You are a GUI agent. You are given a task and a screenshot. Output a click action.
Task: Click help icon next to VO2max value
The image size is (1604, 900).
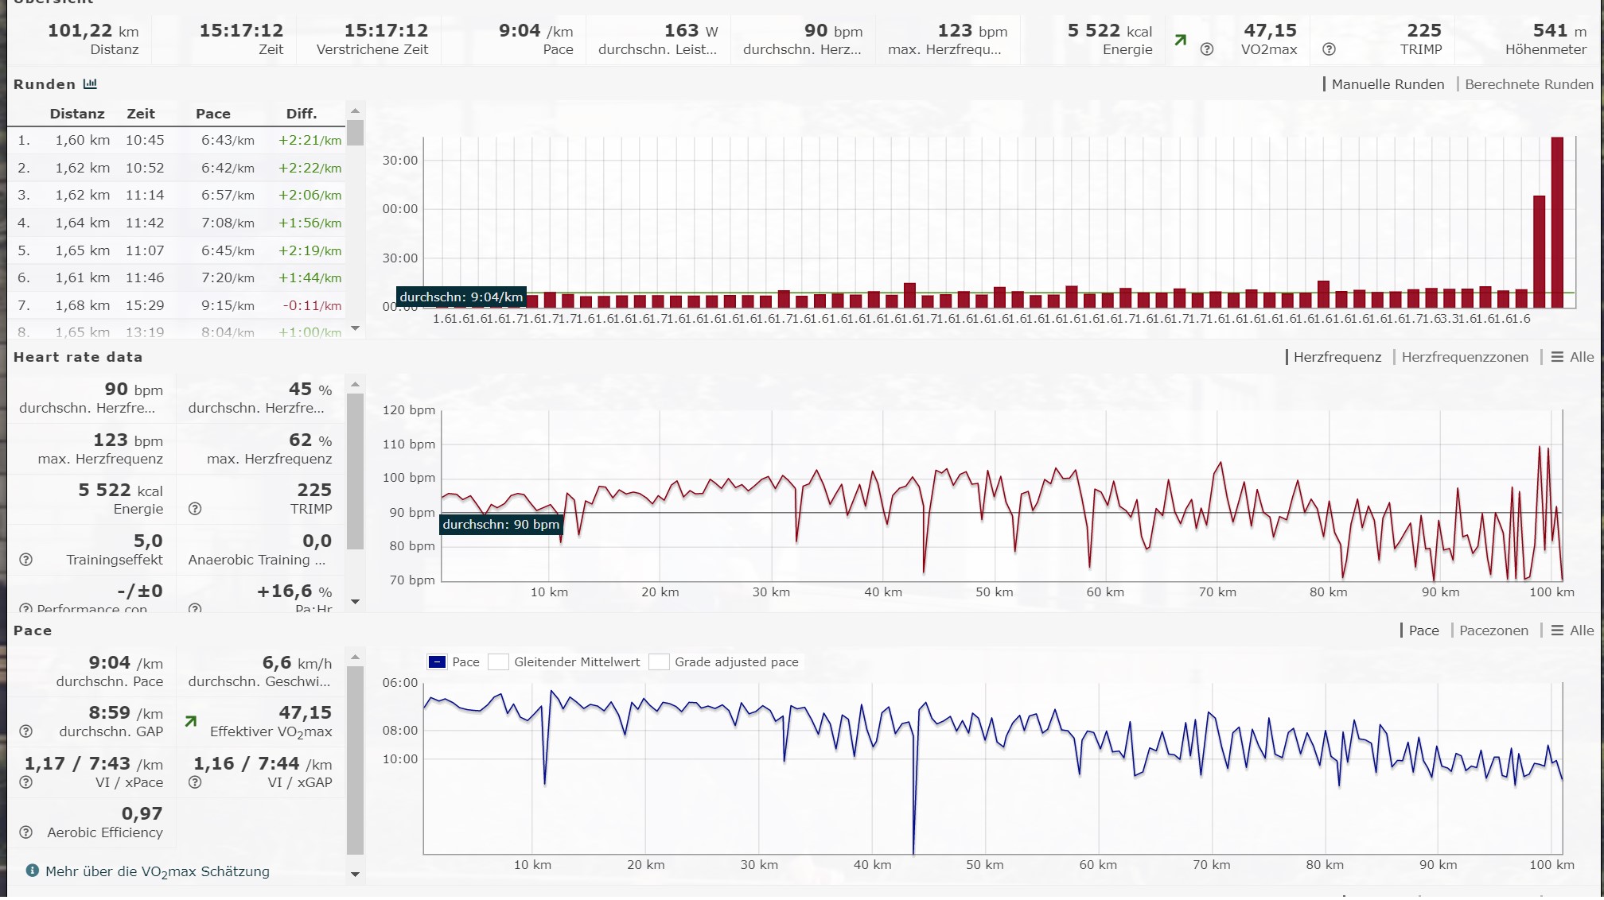click(x=1328, y=49)
